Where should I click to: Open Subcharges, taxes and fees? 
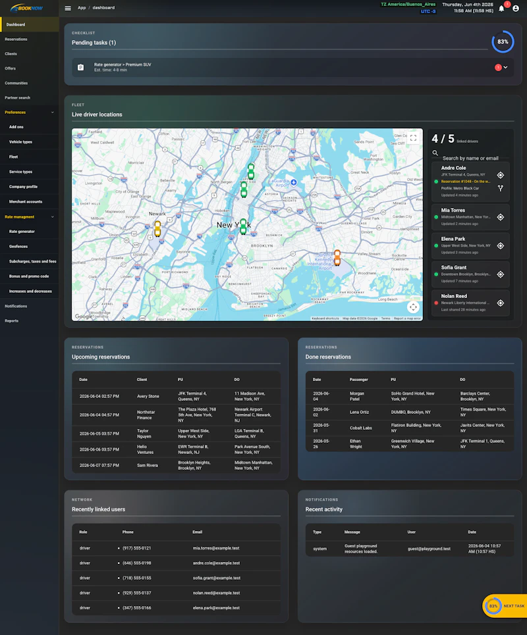[x=29, y=261]
